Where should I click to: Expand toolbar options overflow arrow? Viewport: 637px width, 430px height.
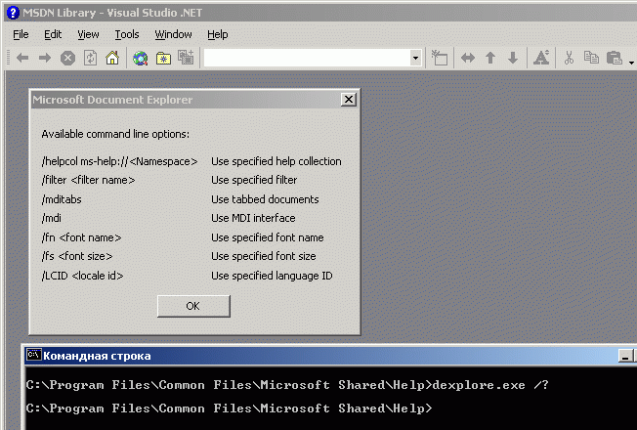(631, 63)
